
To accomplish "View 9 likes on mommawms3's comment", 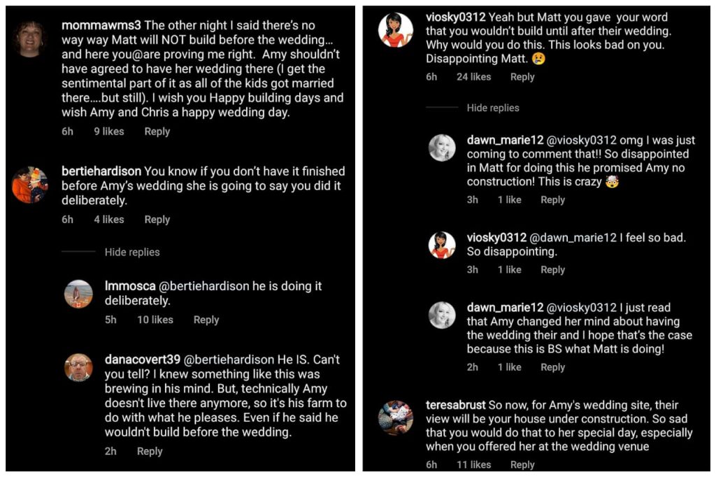I will [x=108, y=131].
